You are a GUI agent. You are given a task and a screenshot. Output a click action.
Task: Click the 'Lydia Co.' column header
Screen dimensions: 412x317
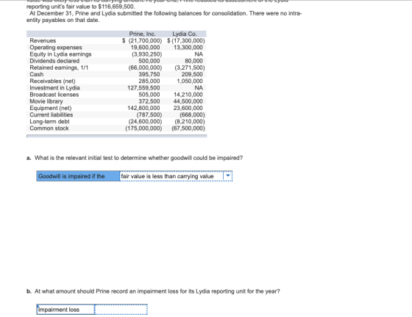[185, 34]
